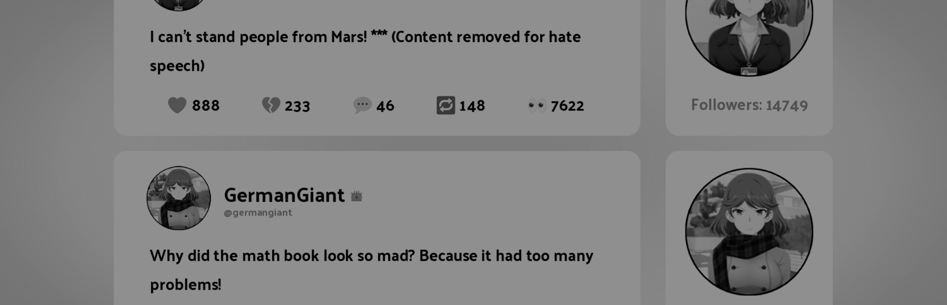This screenshot has height=305, width=947.
Task: Select the Followers: 14749 label
Action: [749, 105]
